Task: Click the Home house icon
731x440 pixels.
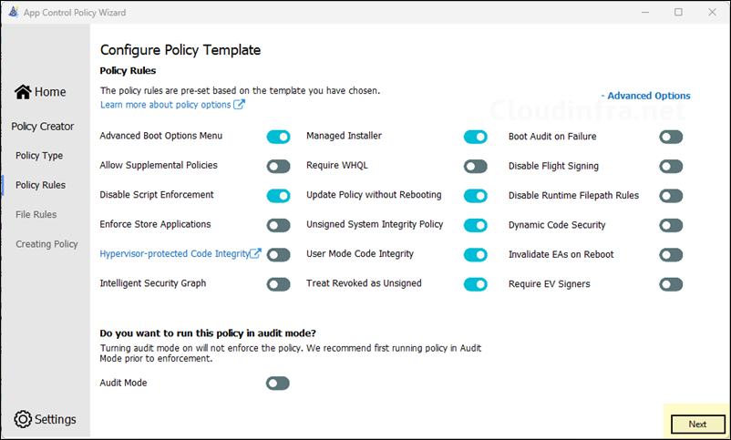Action: [23, 92]
